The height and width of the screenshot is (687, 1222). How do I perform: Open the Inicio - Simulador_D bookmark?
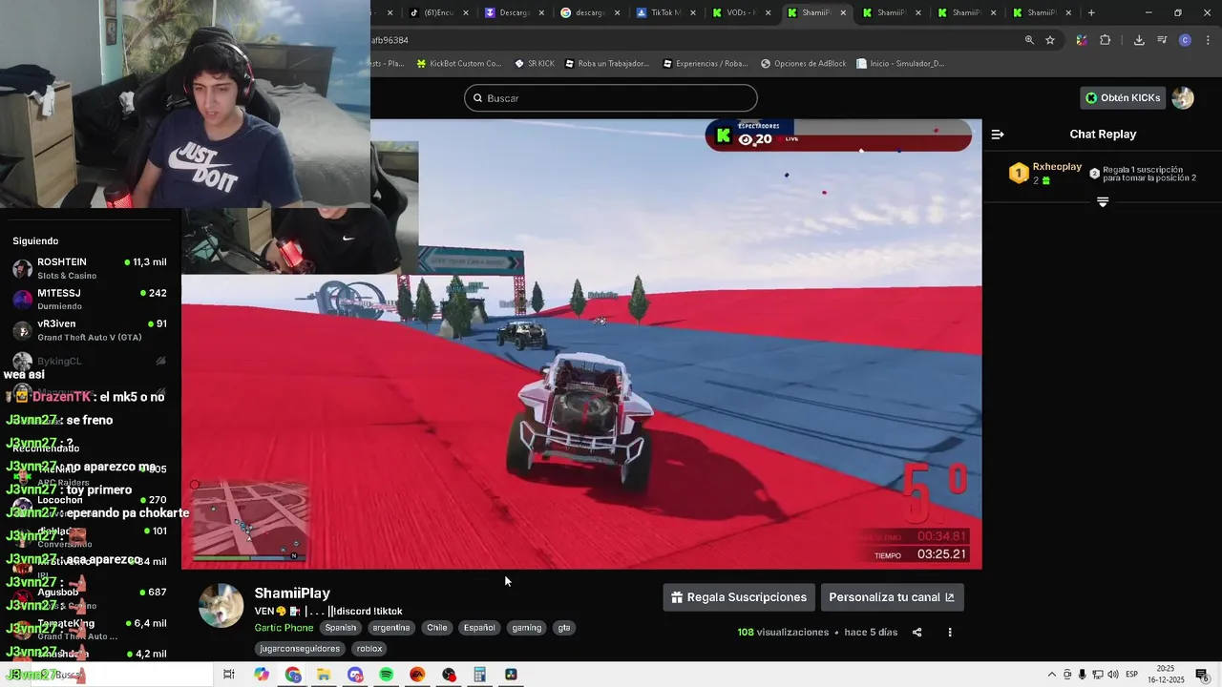[x=900, y=64]
